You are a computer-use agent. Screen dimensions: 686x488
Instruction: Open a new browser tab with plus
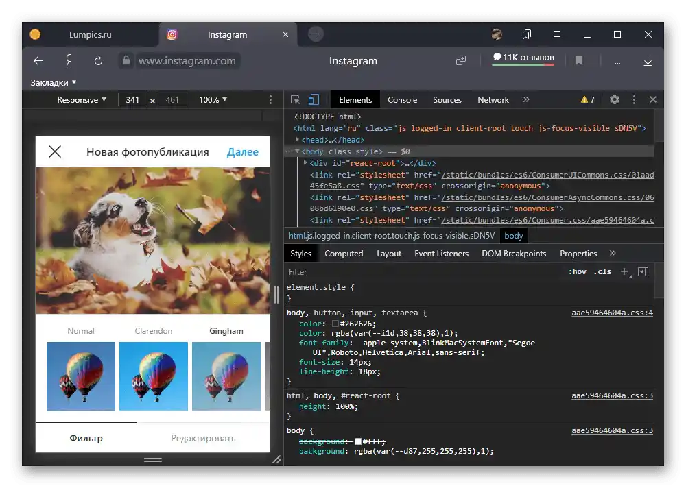click(x=316, y=34)
